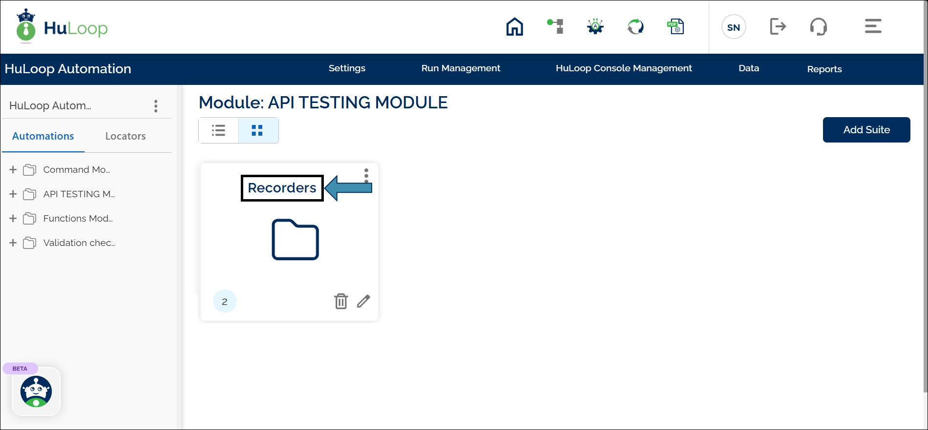Open the headset support icon

[818, 26]
